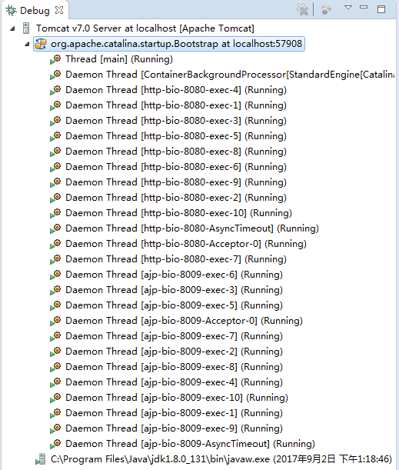Click icon of thread ajp-bio-8009-exec-6
This screenshot has width=399, height=470.
(55, 275)
